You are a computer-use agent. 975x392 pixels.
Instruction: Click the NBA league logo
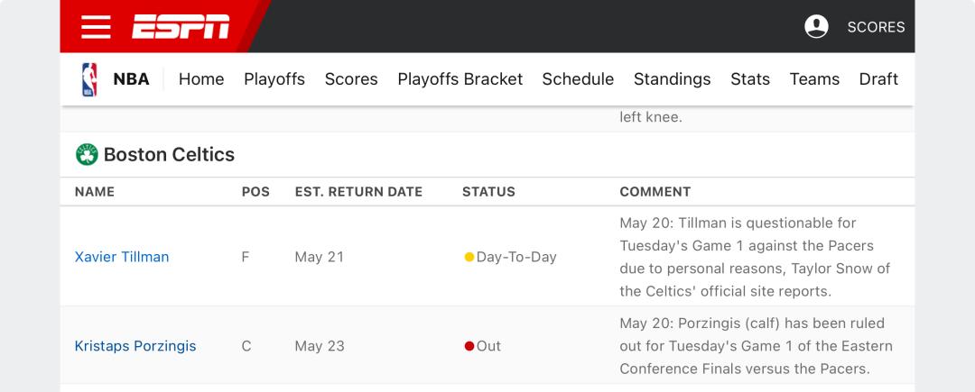[89, 79]
